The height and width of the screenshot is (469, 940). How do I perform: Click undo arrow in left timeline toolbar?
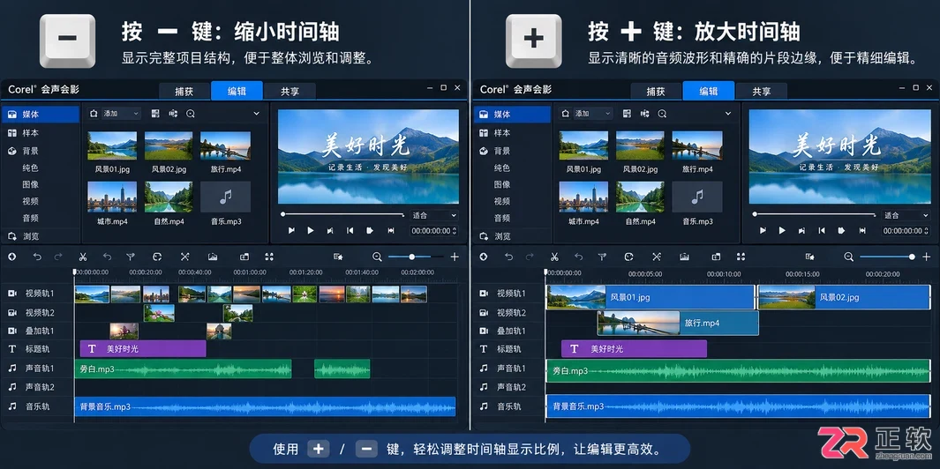coord(37,257)
